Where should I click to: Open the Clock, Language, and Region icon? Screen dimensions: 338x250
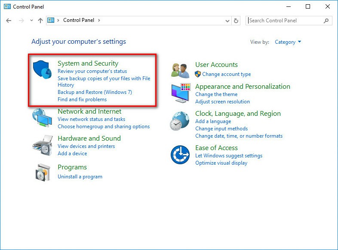(180, 121)
